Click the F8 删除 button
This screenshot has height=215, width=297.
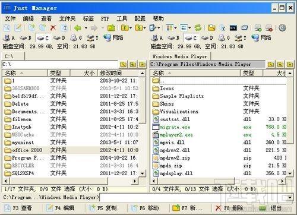229,208
